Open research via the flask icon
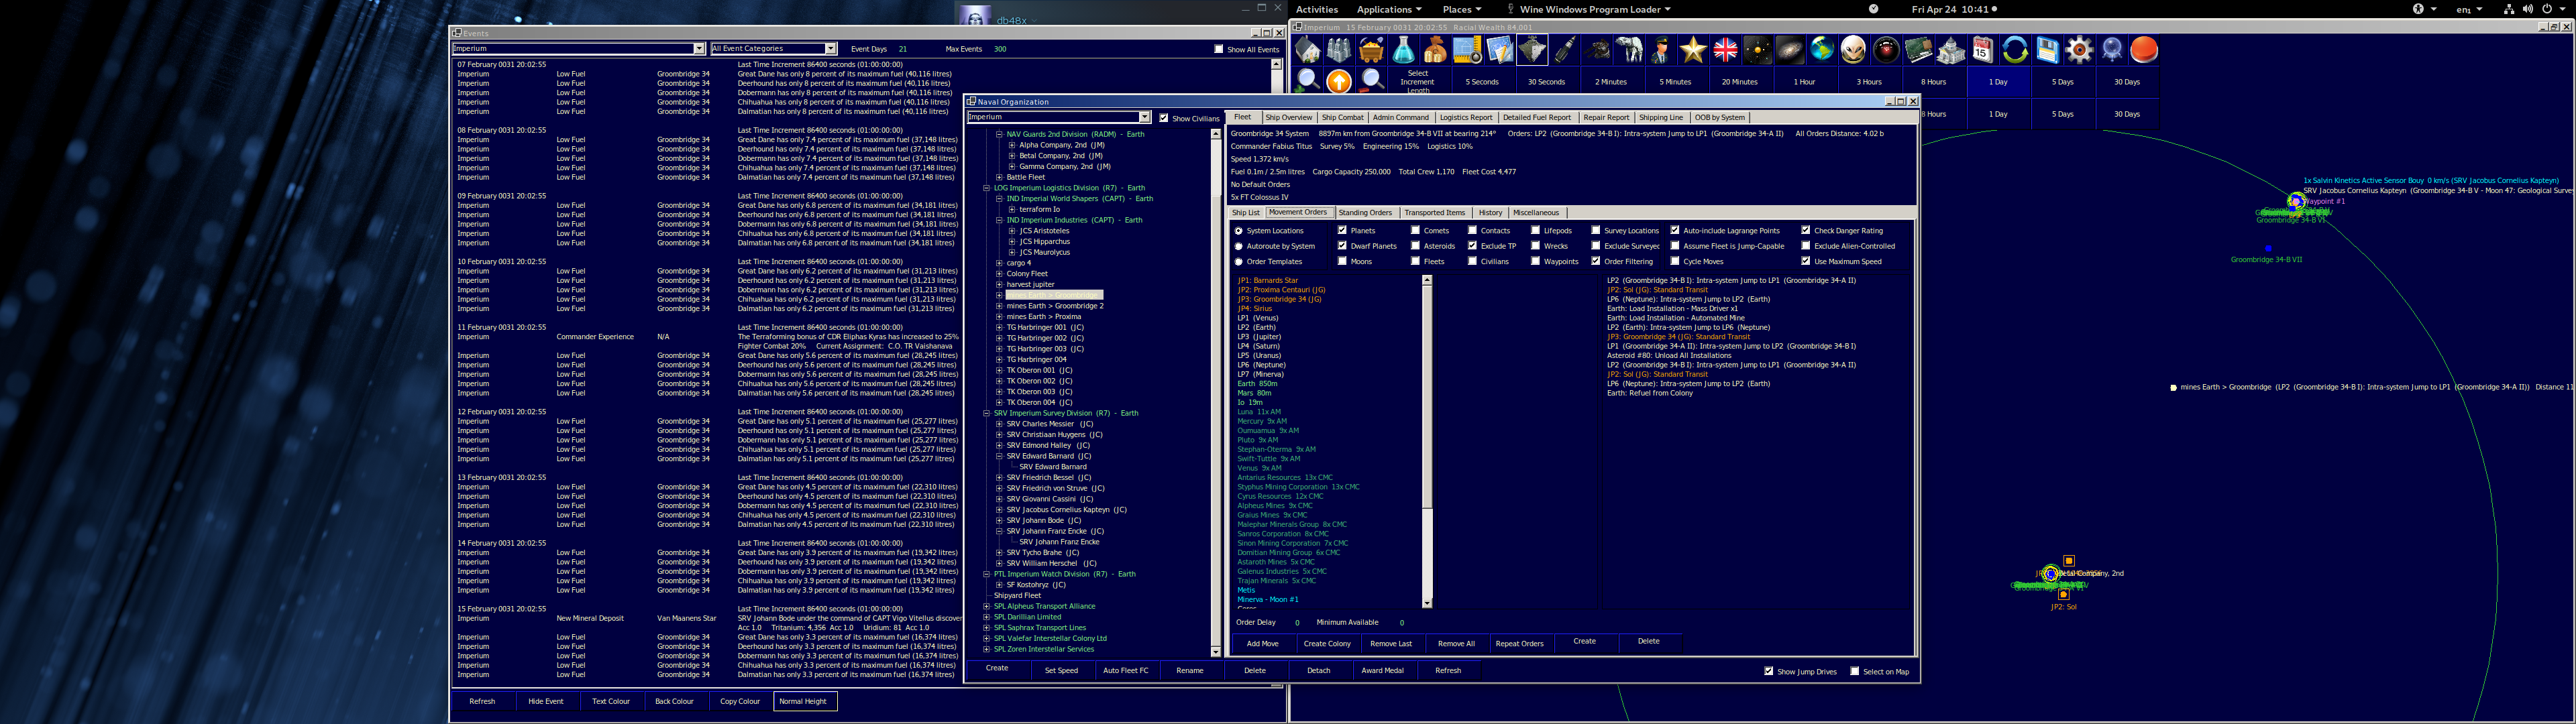Viewport: 2576px width, 724px height. [x=1403, y=50]
